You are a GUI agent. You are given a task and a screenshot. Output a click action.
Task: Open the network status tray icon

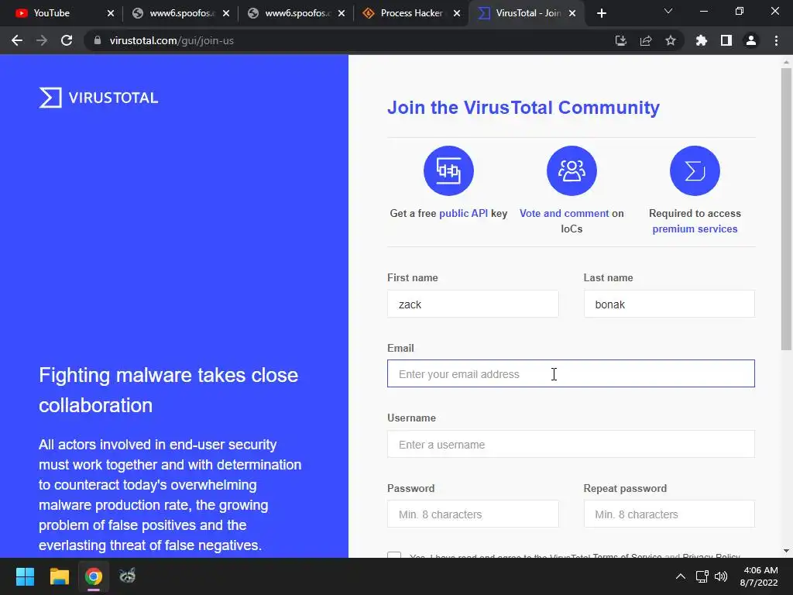coord(702,576)
